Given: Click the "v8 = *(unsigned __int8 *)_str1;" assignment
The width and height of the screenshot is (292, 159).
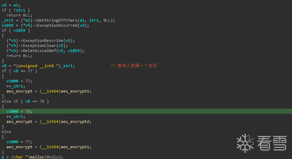Looking at the screenshot, I should click(38, 66).
